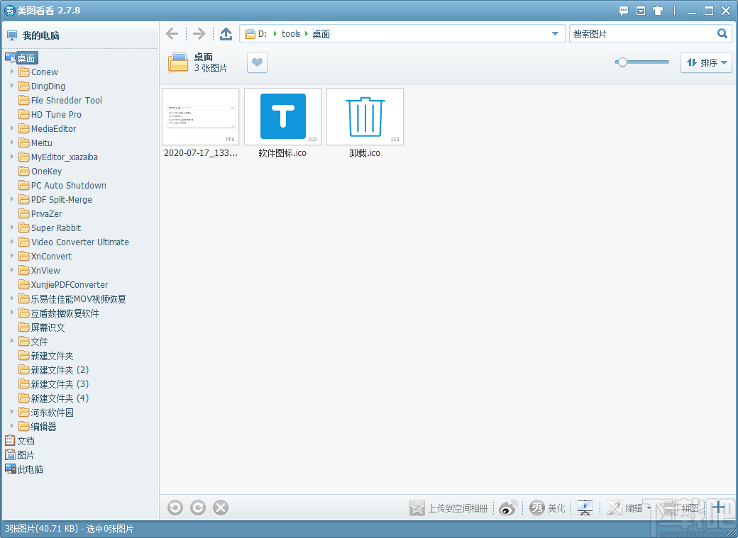Click the 上传到空间相册 button
This screenshot has width=738, height=538.
[x=448, y=508]
